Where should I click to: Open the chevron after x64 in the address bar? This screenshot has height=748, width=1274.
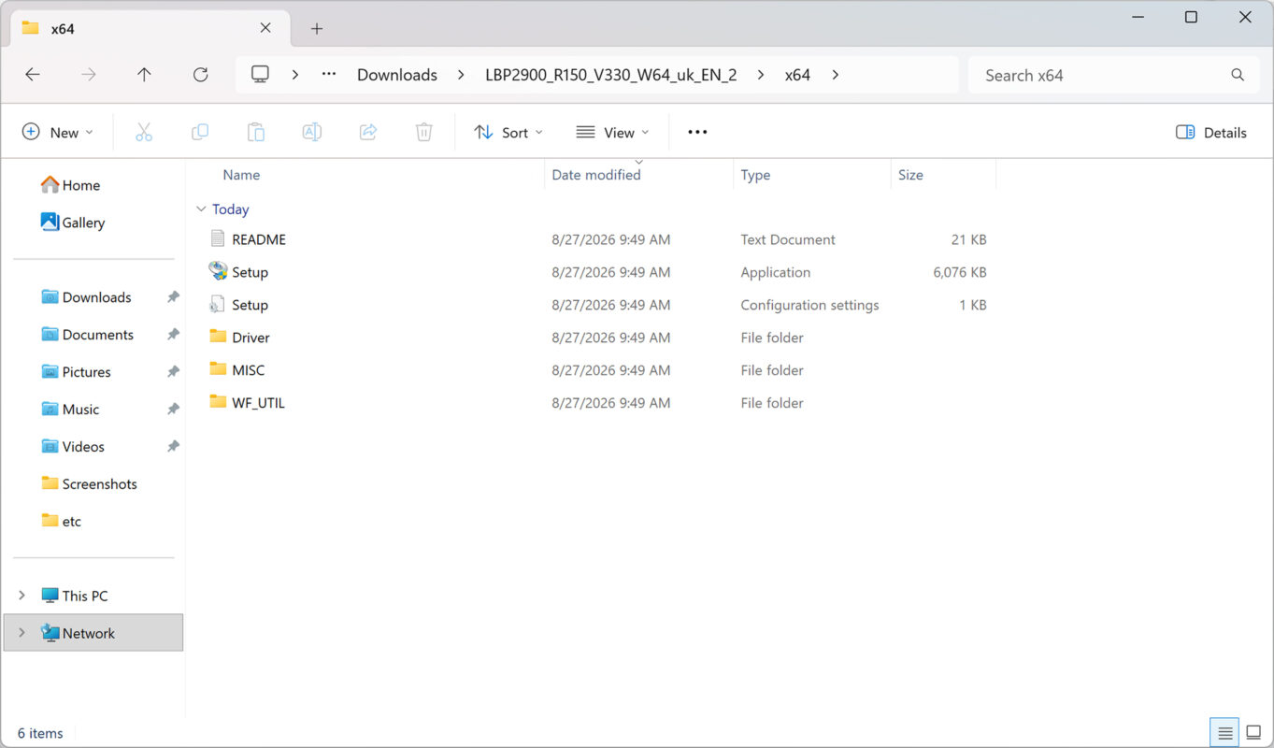835,75
